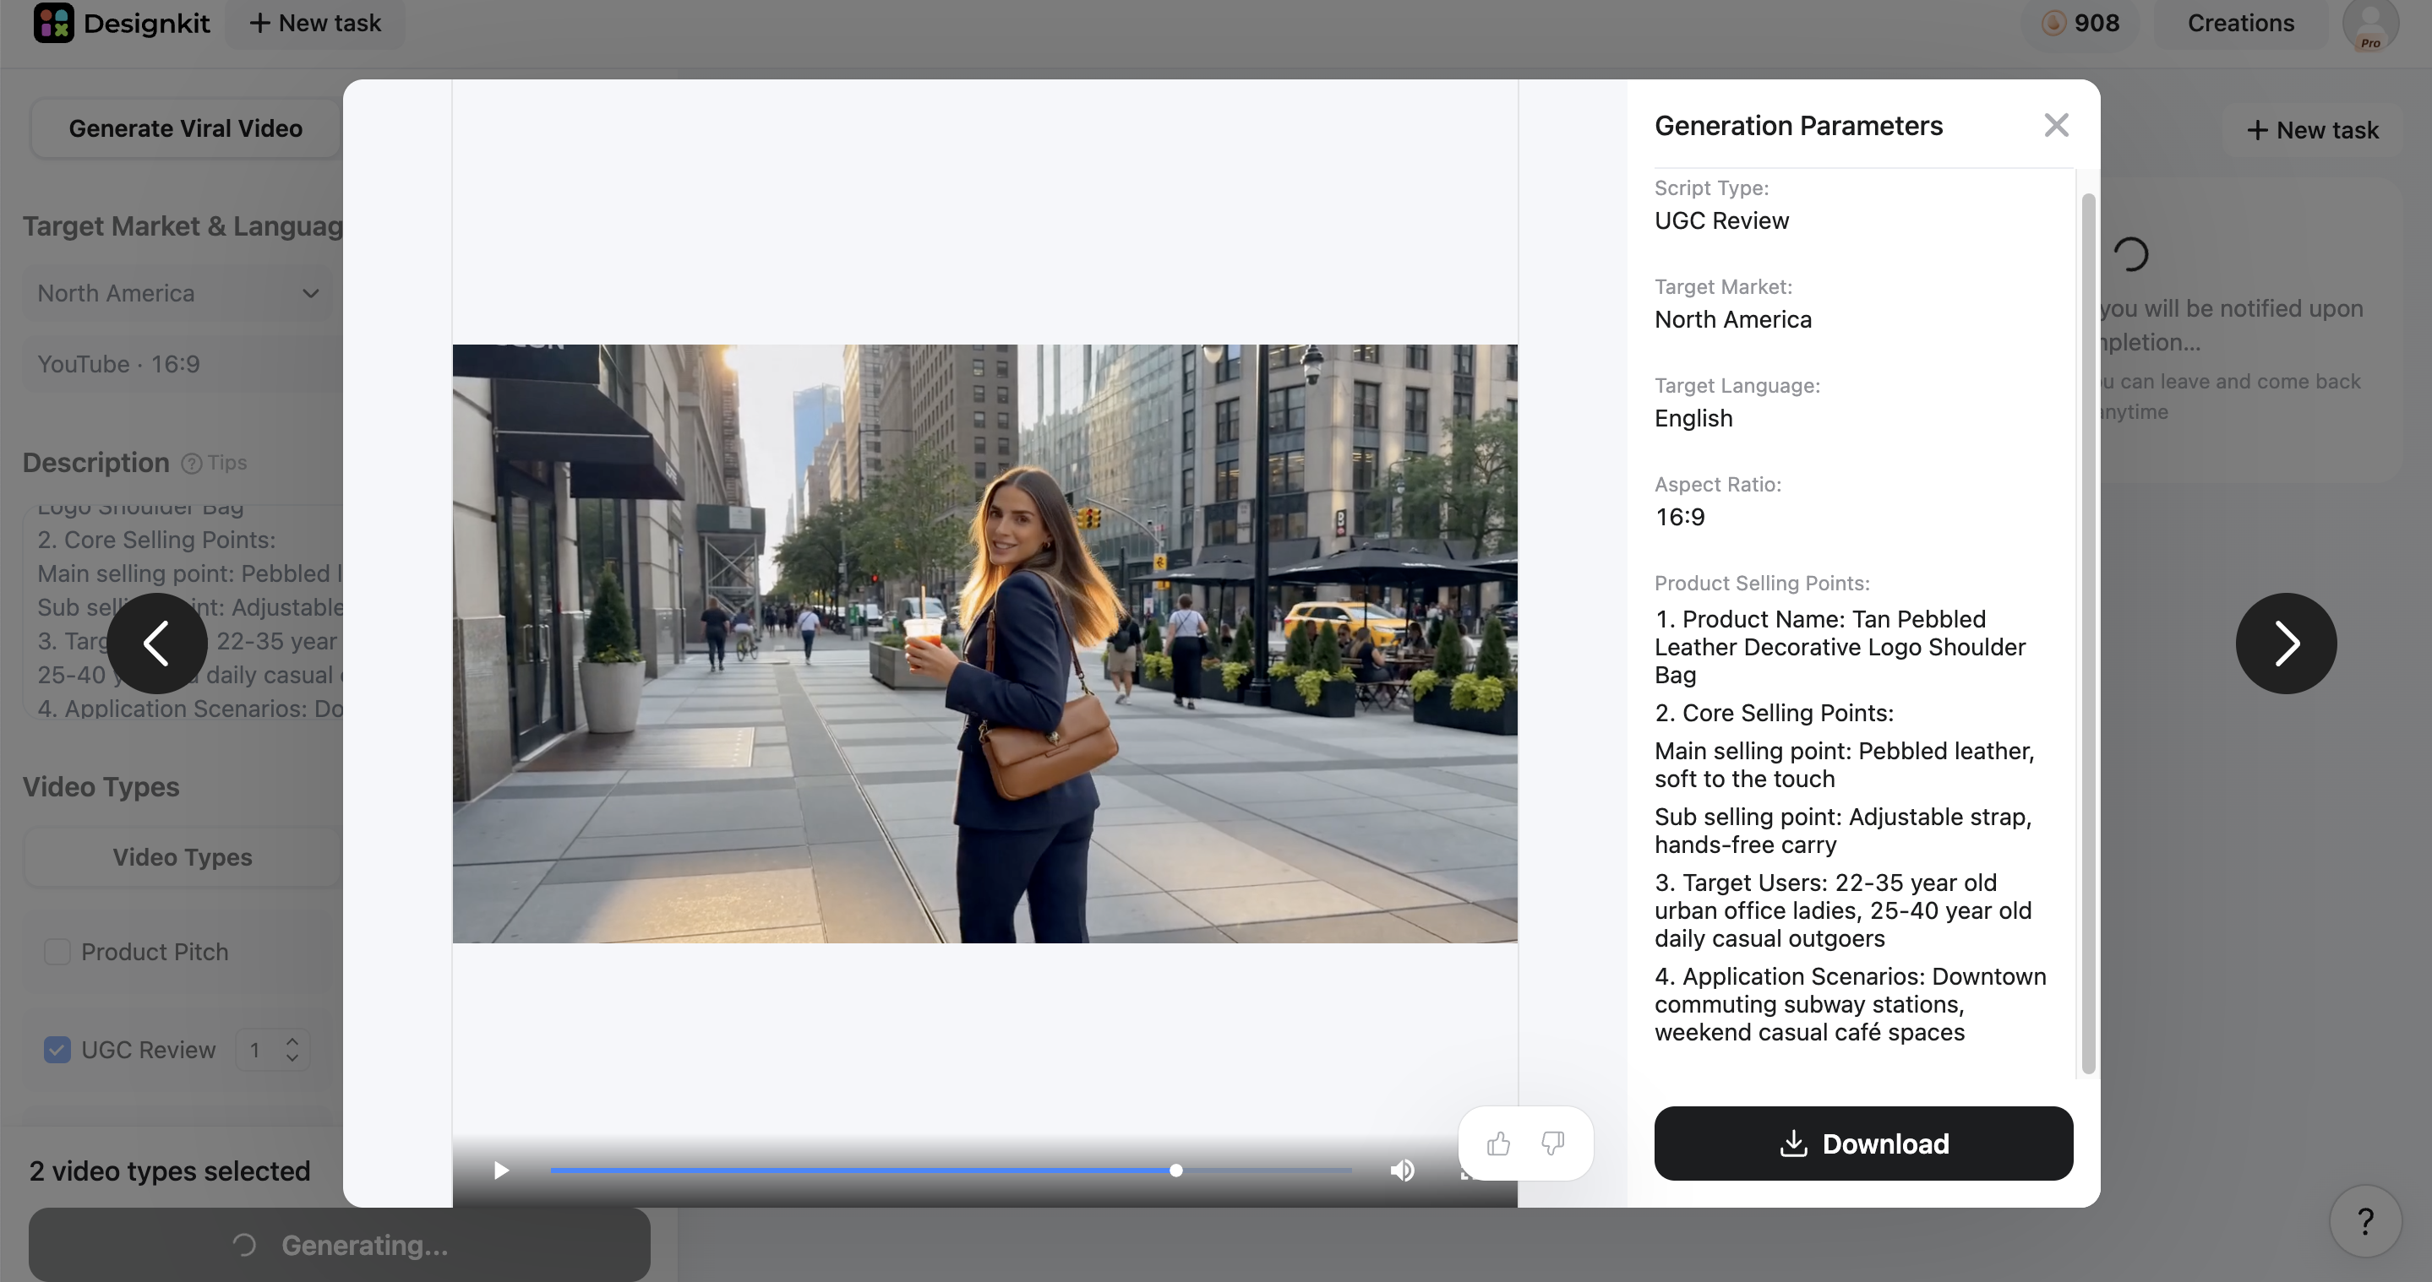Play the video in the preview player
This screenshot has height=1282, width=2432.
pos(501,1170)
